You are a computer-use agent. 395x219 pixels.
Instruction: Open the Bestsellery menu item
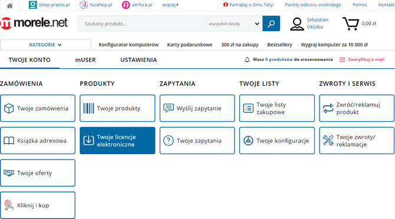click(279, 45)
